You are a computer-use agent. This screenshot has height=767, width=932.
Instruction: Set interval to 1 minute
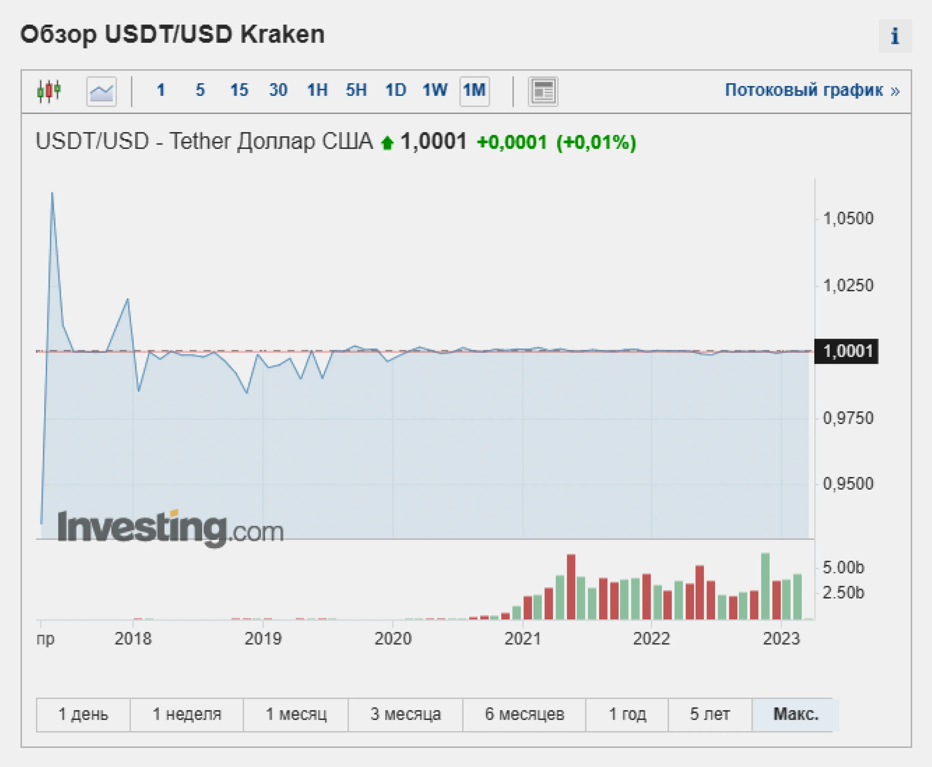point(161,90)
